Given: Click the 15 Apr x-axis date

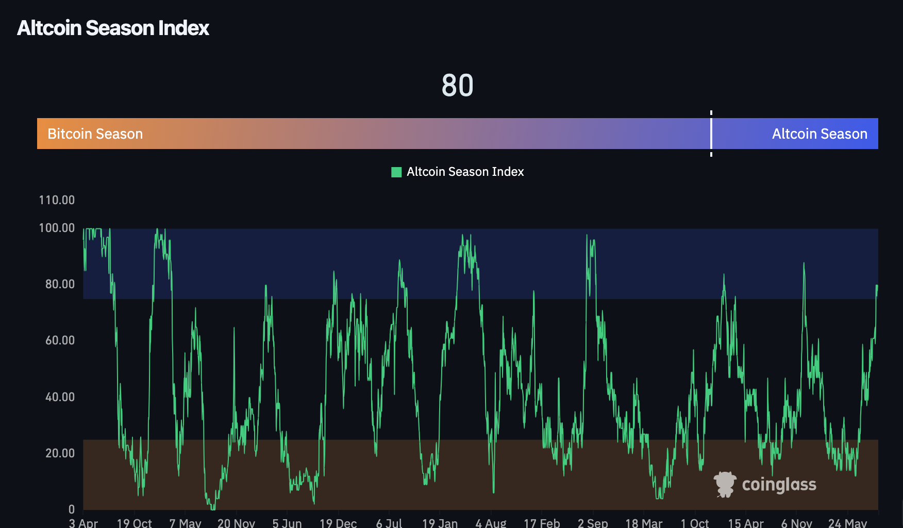Looking at the screenshot, I should coord(746,523).
